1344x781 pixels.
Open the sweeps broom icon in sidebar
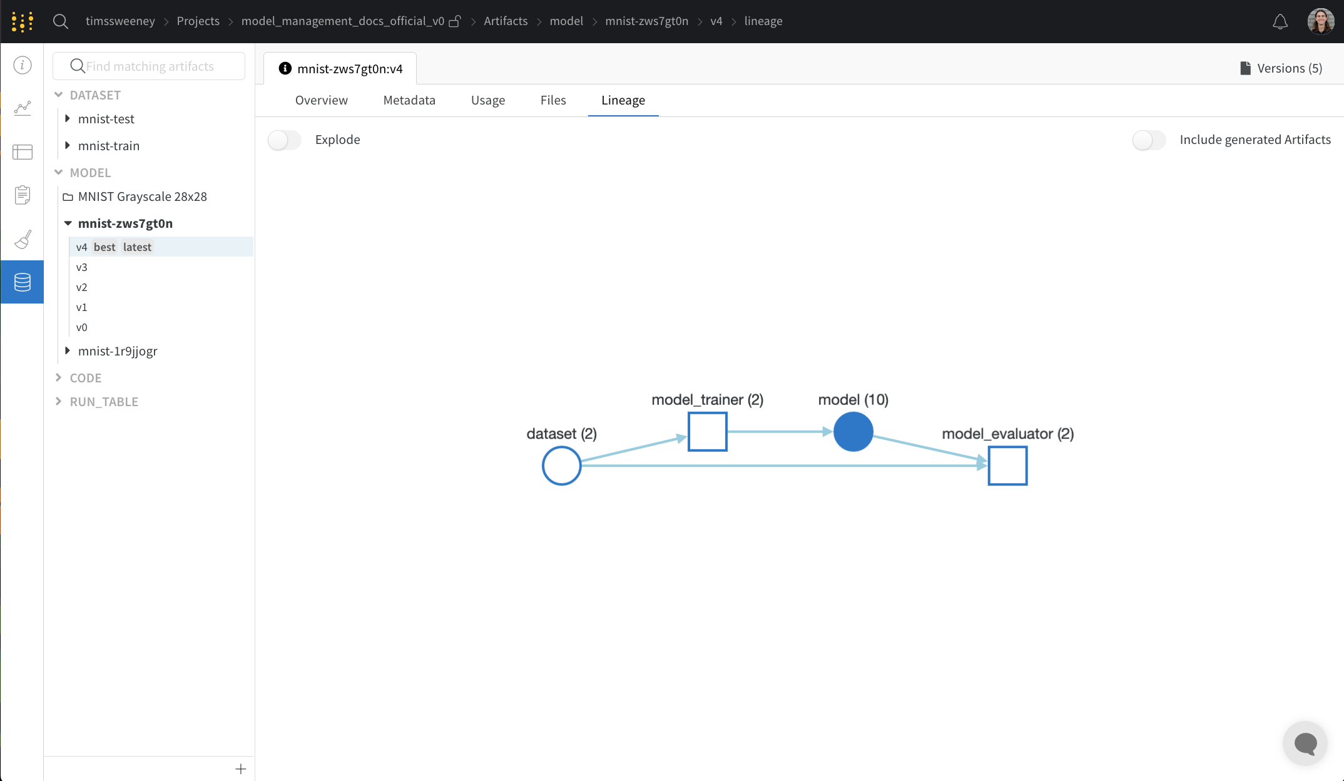(x=23, y=239)
